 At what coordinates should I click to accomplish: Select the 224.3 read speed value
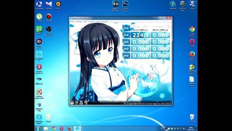click(x=140, y=35)
